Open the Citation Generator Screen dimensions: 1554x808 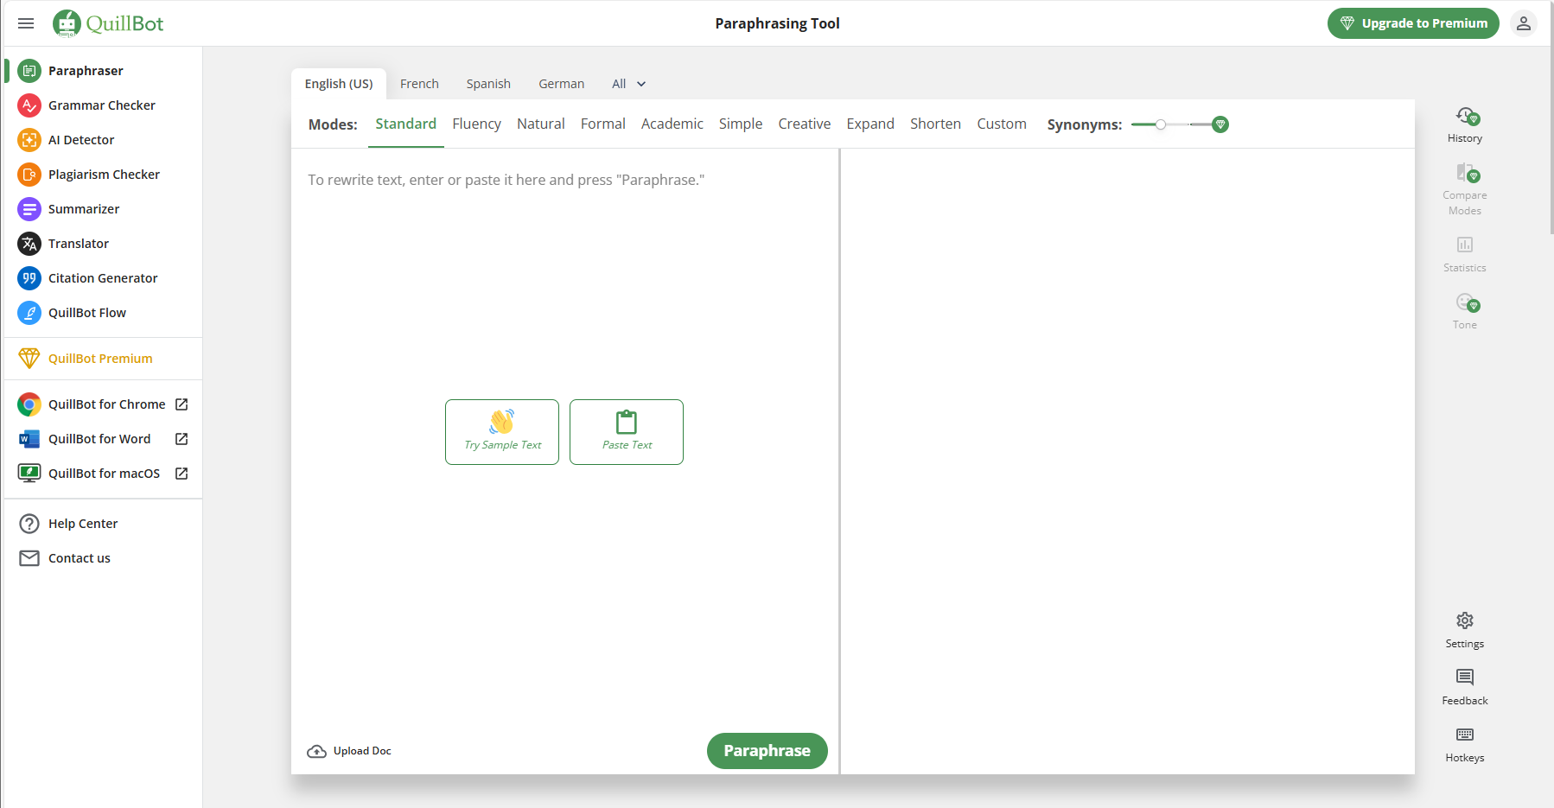click(104, 278)
